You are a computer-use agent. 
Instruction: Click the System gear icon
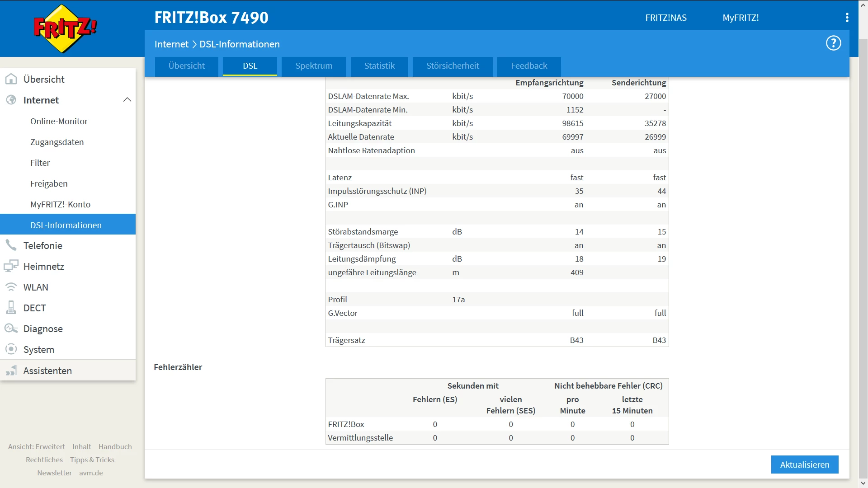[x=11, y=349]
